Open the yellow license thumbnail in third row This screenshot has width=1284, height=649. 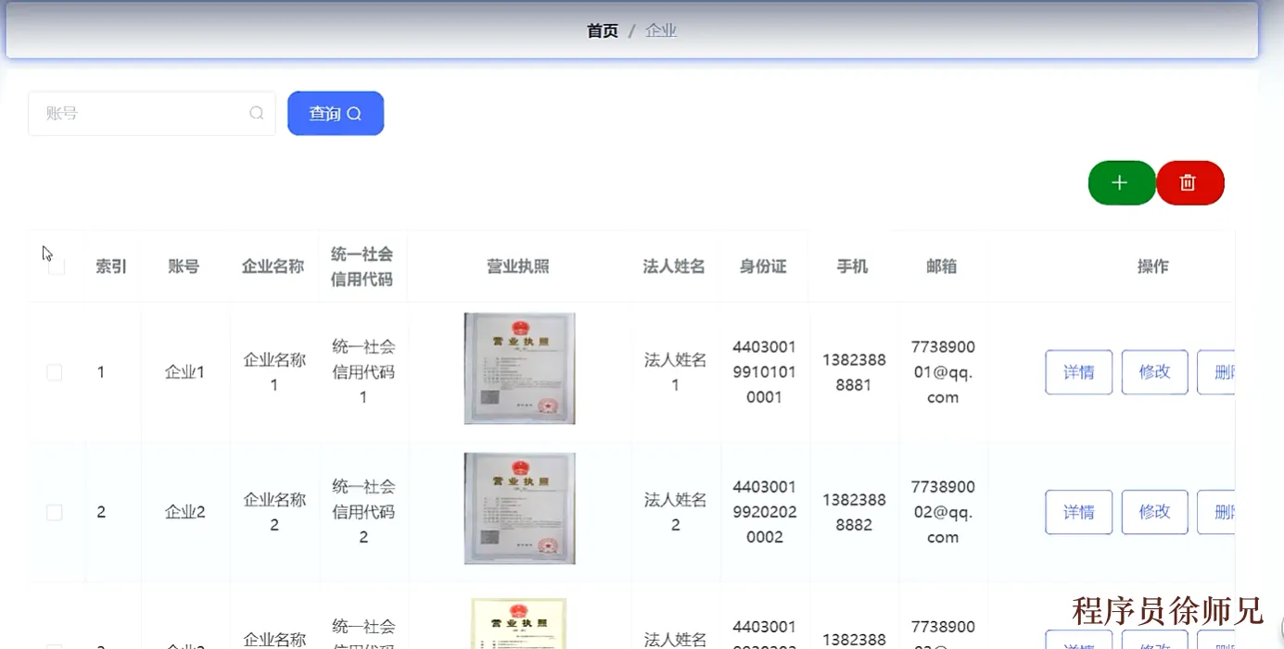519,623
